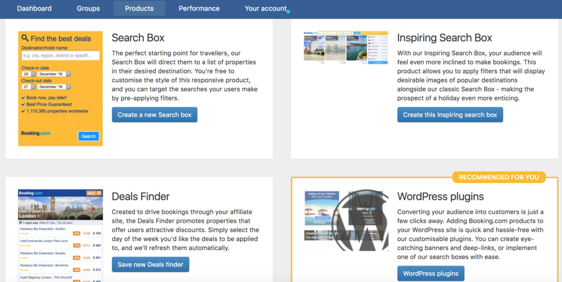Click Save new Deals finder button
Image resolution: width=562 pixels, height=282 pixels.
coord(151,264)
